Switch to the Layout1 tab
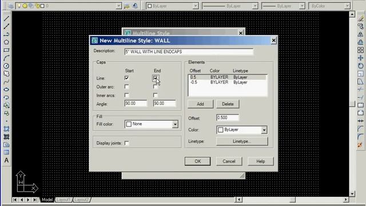 63,200
